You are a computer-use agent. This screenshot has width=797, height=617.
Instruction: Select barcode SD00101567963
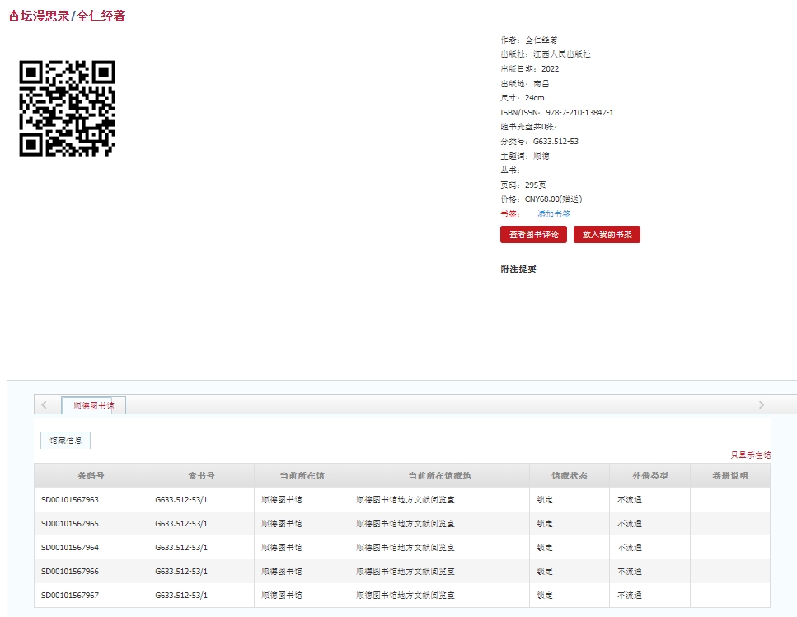click(70, 500)
